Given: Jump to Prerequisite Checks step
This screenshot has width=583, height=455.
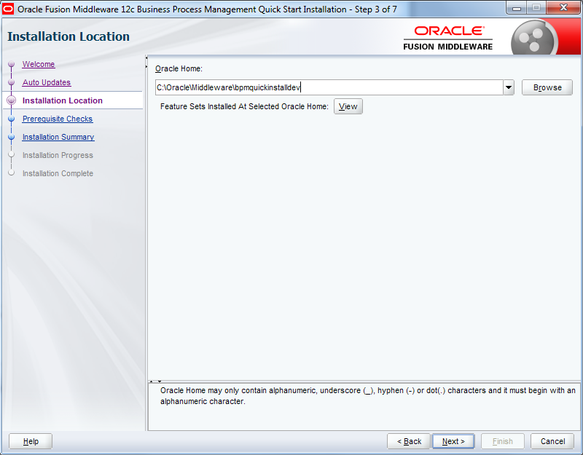Looking at the screenshot, I should coord(58,119).
